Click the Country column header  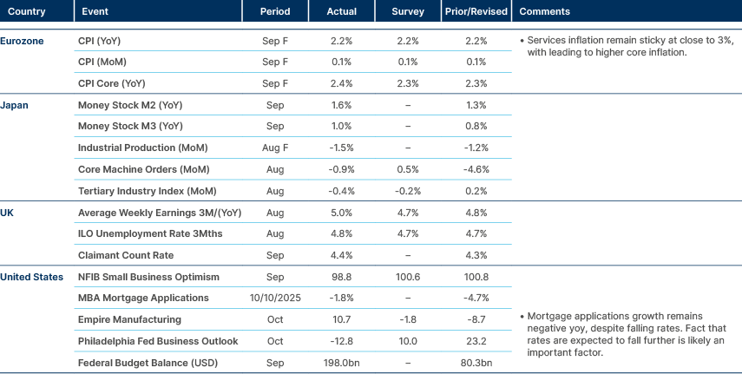(27, 12)
